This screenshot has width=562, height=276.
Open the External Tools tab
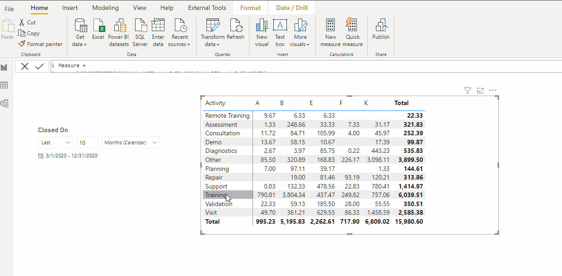tap(207, 8)
